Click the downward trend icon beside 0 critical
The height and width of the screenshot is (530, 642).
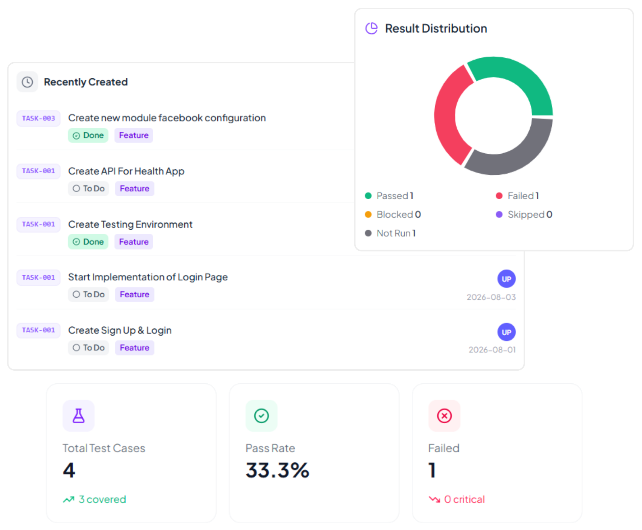[434, 500]
